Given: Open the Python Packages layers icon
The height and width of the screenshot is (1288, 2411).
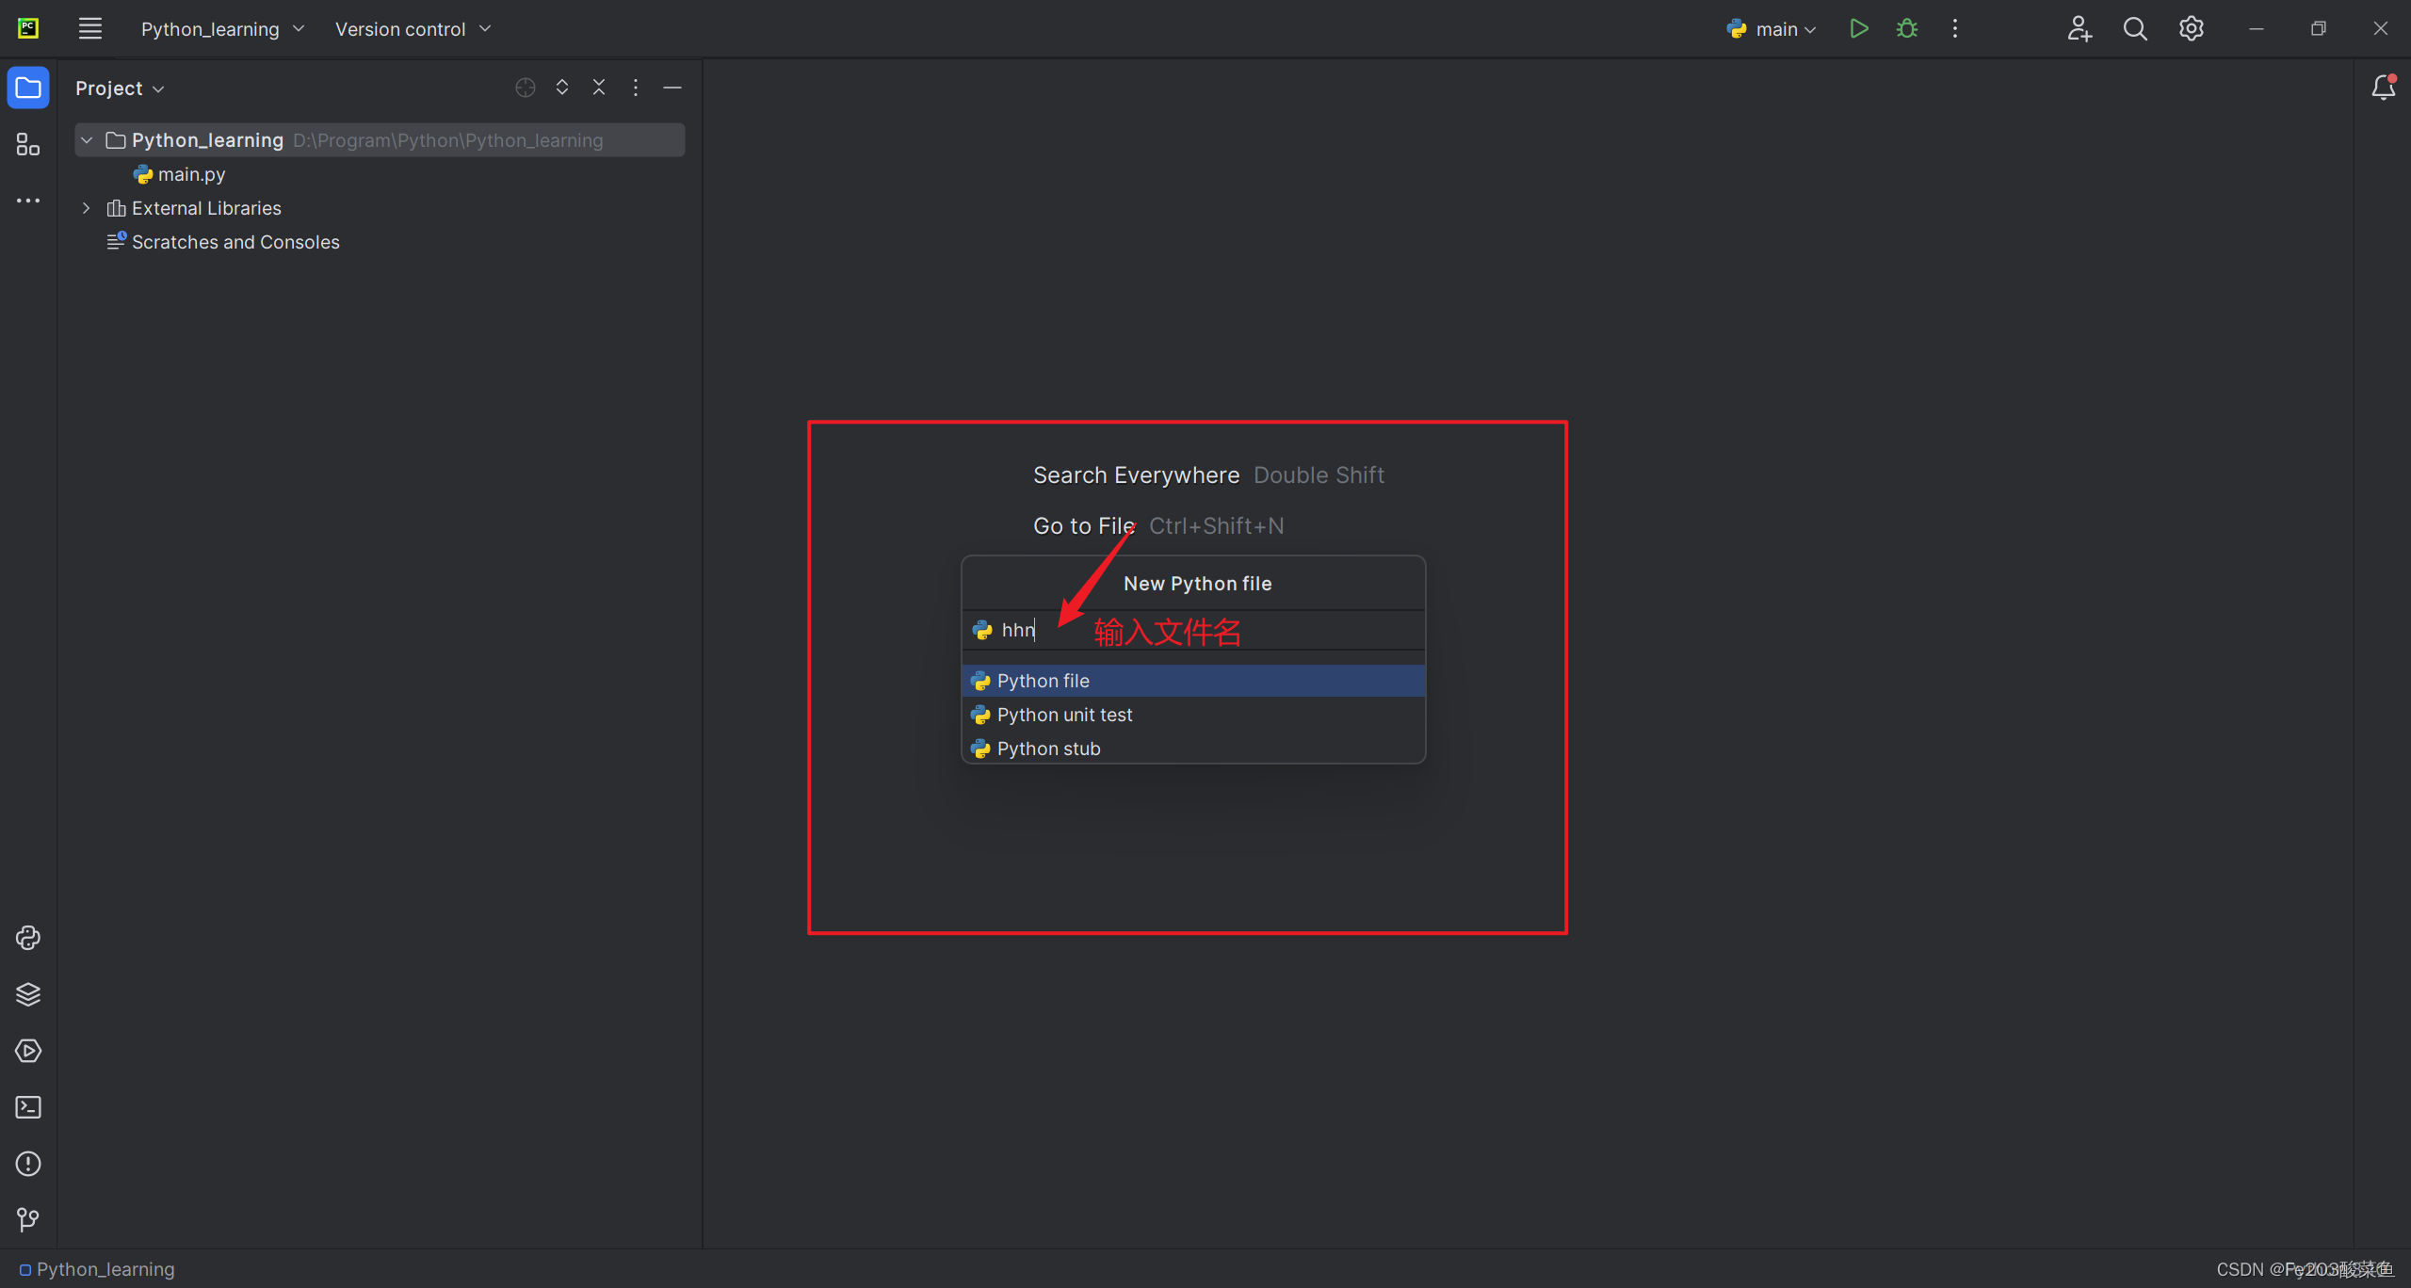Looking at the screenshot, I should tap(28, 994).
